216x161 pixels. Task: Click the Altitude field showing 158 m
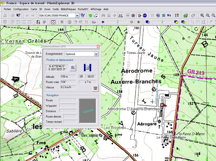coord(68,77)
